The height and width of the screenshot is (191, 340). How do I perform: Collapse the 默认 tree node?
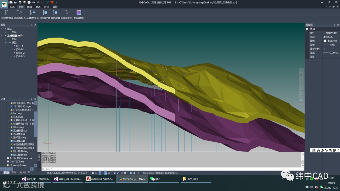(2, 29)
